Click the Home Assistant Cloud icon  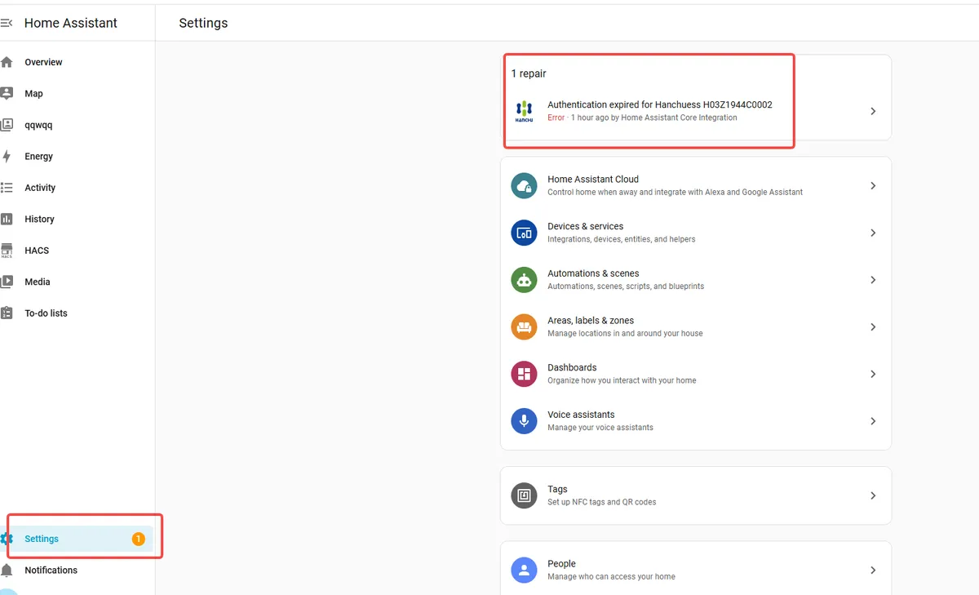524,186
